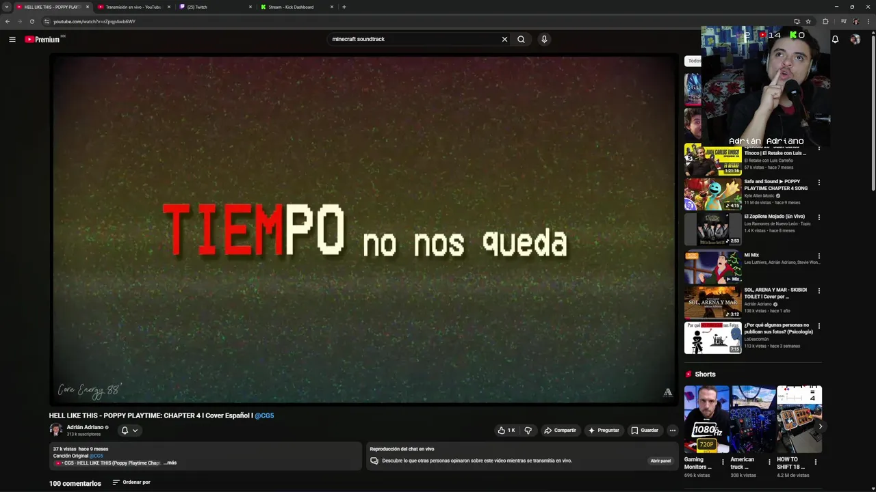Reload the current page
Screen dimensions: 876x492
(32, 21)
